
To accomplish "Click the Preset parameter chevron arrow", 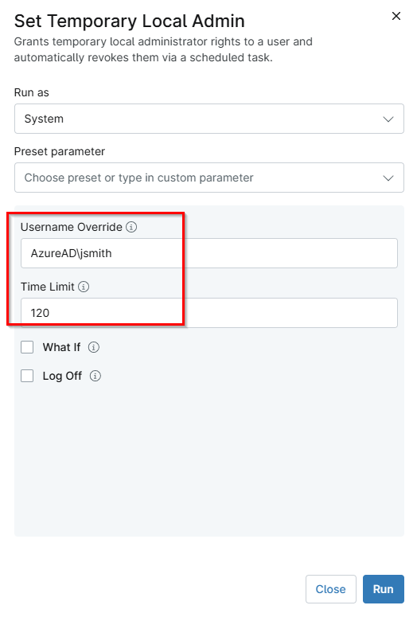I will [388, 178].
